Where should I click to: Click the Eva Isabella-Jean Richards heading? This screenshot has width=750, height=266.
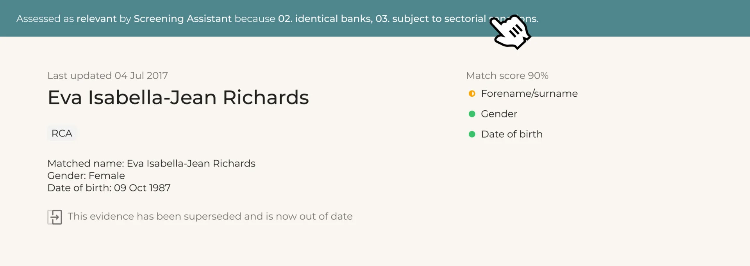coord(178,98)
